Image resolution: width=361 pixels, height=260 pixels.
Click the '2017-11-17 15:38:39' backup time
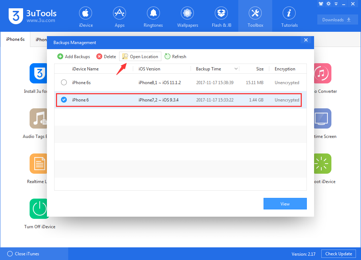215,82
